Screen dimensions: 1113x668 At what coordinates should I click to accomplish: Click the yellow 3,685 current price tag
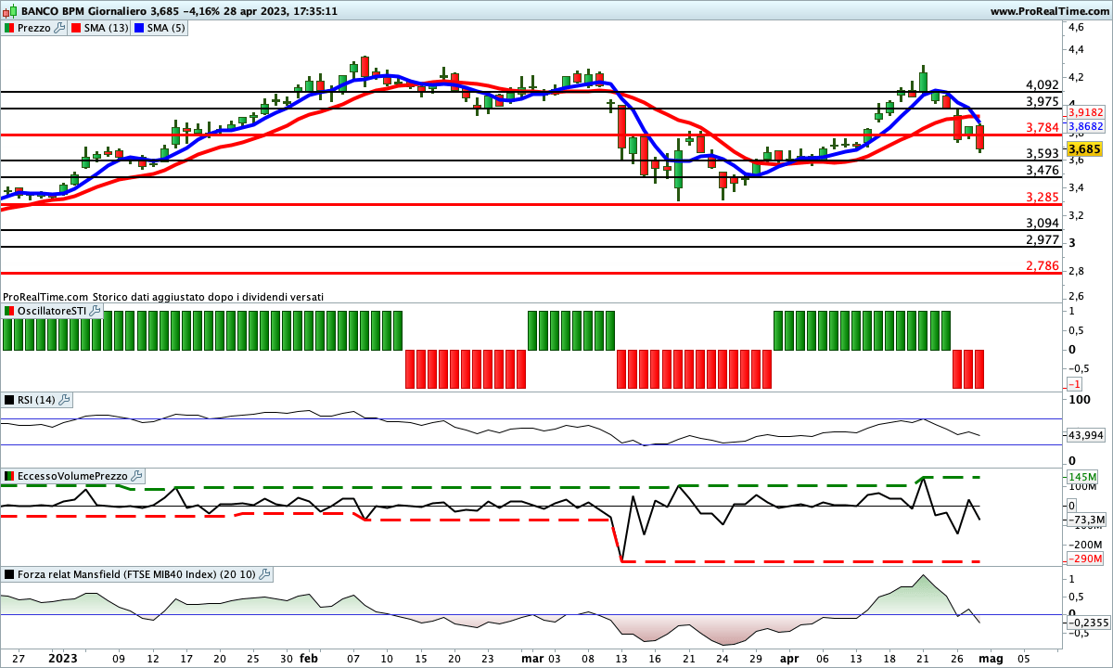1083,148
